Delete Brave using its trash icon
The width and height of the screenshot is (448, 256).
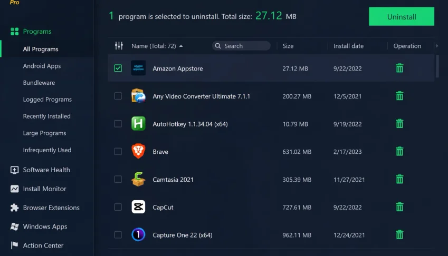[399, 151]
